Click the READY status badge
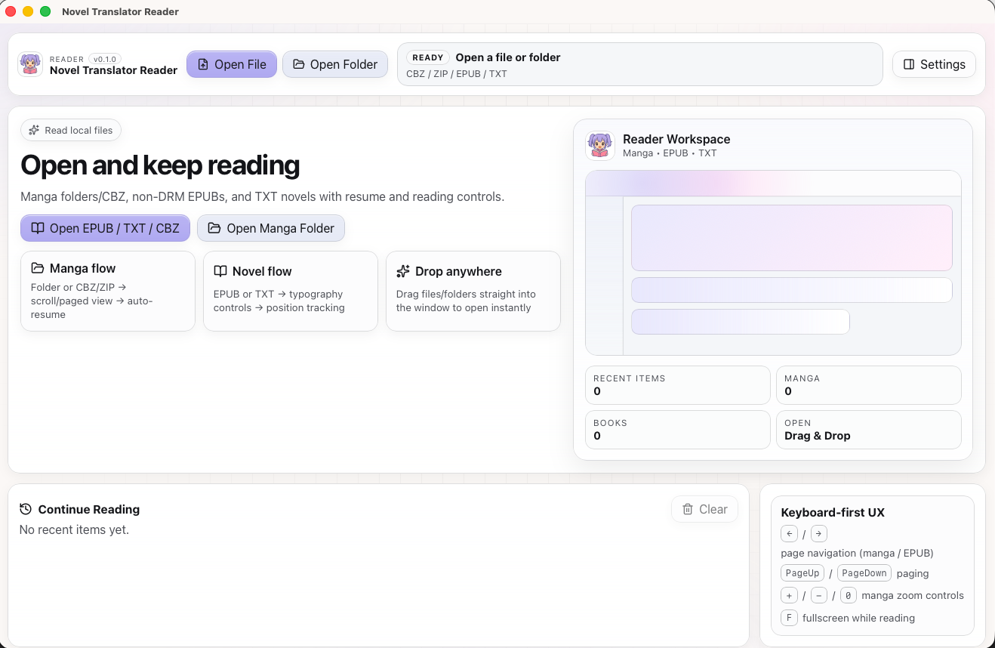Screen dimensions: 995x648 (428, 57)
